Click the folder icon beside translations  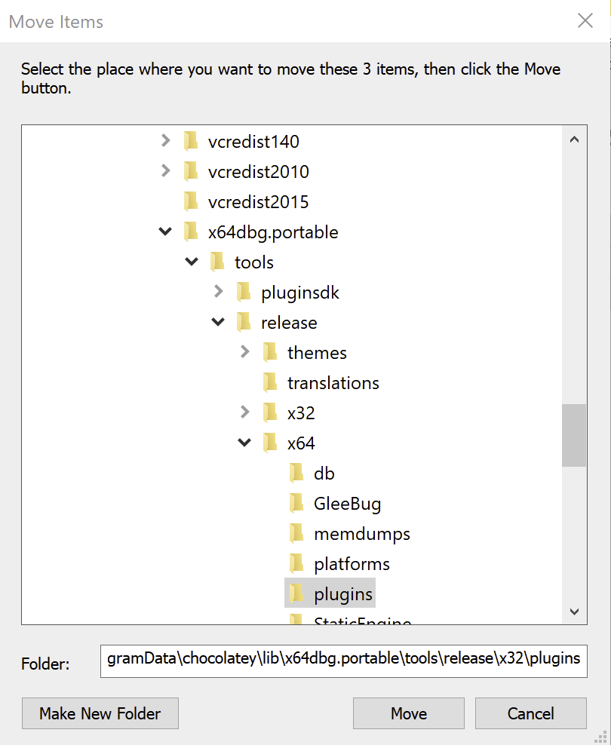270,382
